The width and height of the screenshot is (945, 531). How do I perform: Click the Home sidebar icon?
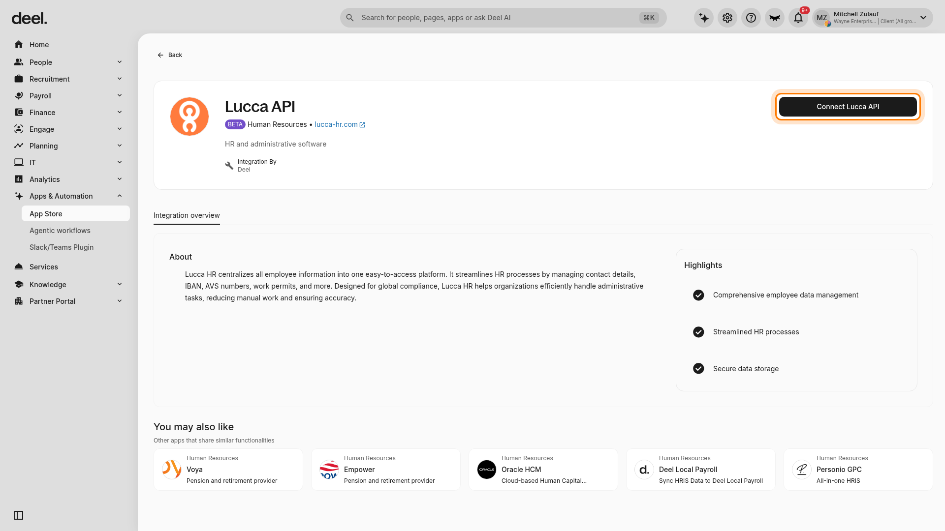(x=19, y=45)
